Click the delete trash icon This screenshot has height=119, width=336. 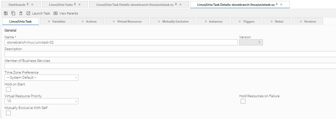[21, 13]
